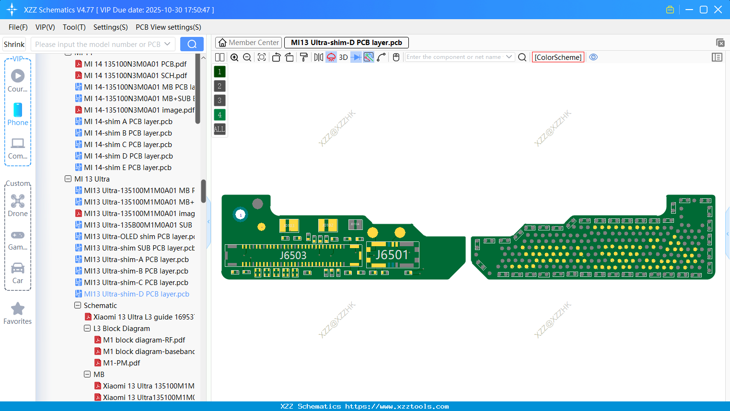The height and width of the screenshot is (411, 730).
Task: Select the Zoom In tool
Action: click(x=234, y=57)
